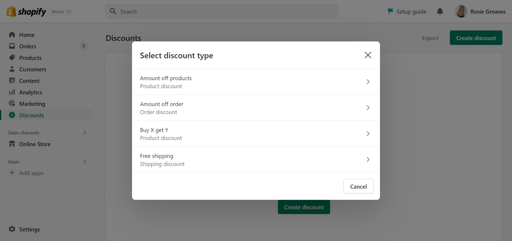Open the Products tag icon
This screenshot has width=512, height=241.
click(12, 58)
